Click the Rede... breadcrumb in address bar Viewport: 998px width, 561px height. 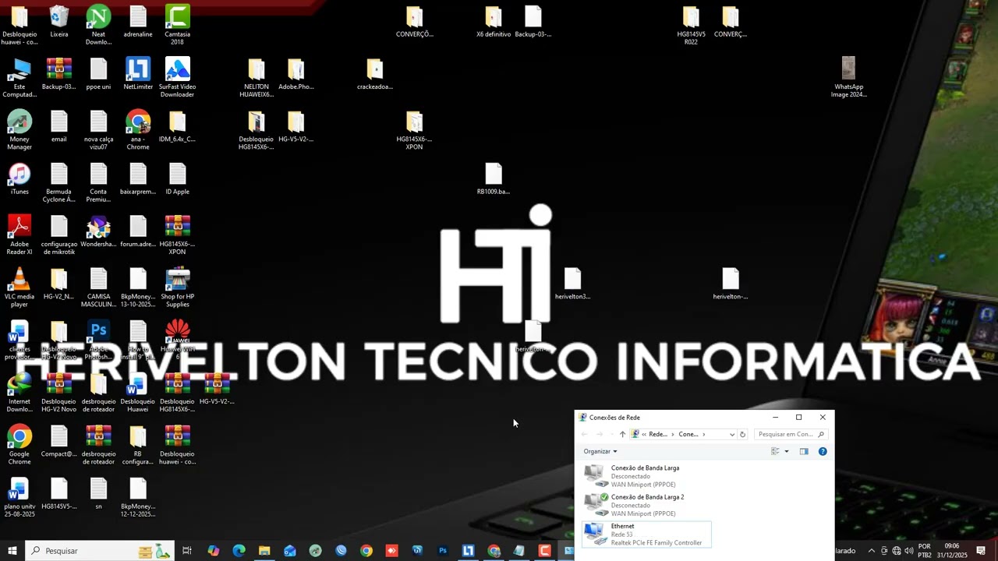pos(658,434)
